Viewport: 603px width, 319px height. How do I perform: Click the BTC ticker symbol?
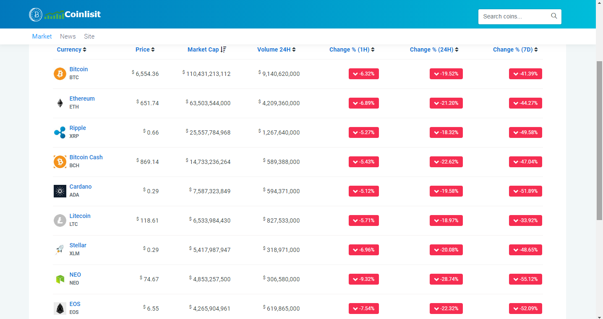click(74, 78)
